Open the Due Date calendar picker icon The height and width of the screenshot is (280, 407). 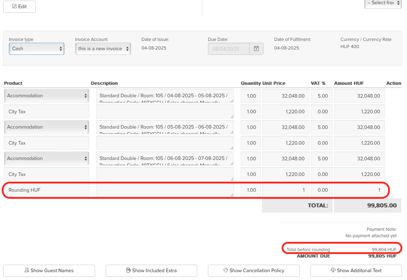pos(256,49)
